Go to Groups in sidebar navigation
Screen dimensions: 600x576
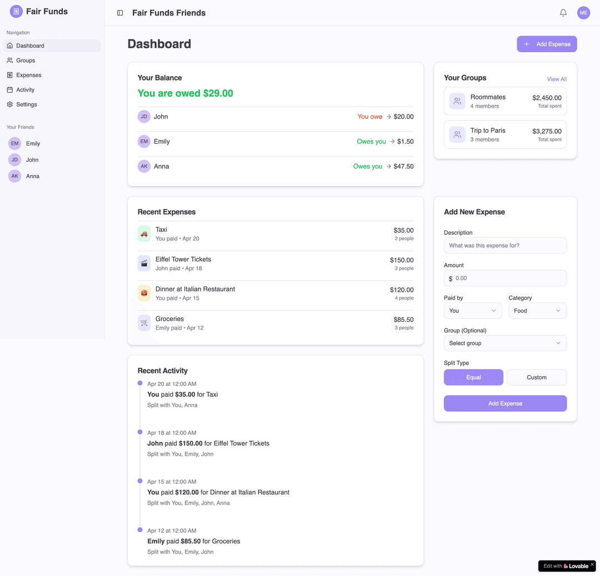[x=26, y=60]
